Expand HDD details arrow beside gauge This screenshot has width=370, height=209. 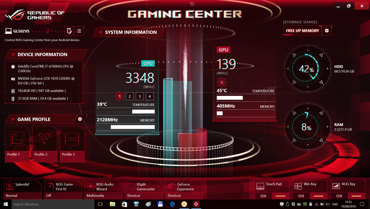(327, 68)
